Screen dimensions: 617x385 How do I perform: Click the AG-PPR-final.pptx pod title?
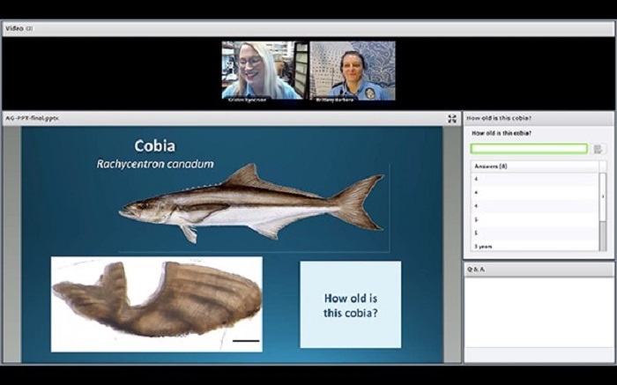32,118
